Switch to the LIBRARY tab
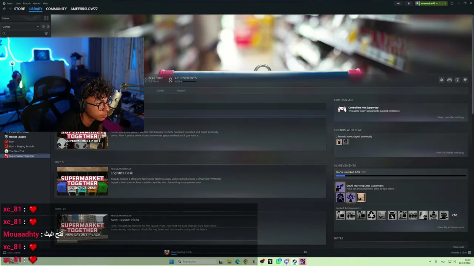The image size is (474, 266). [x=36, y=9]
